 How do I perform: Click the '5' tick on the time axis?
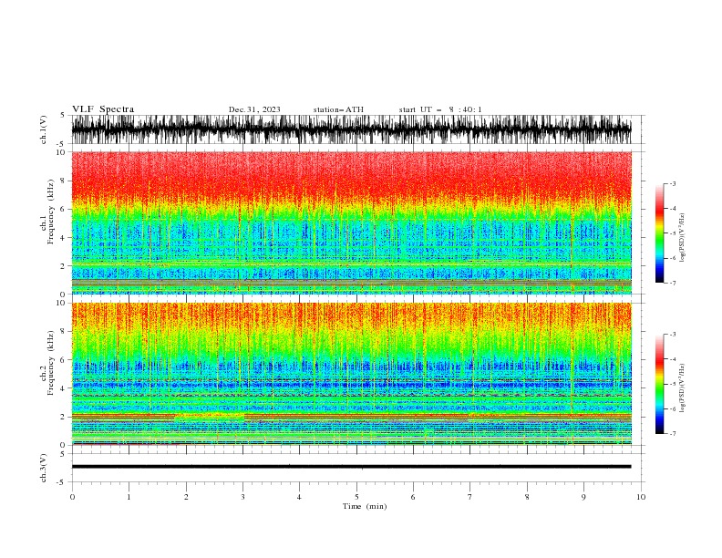[356, 497]
